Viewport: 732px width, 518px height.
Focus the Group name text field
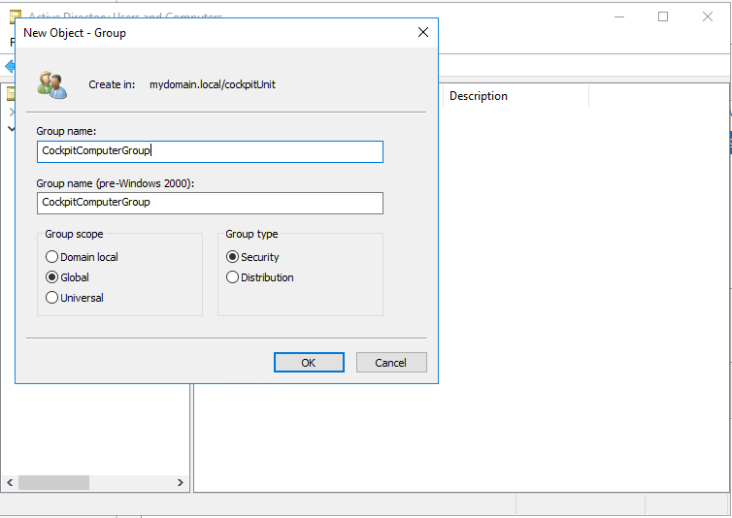pyautogui.click(x=210, y=151)
